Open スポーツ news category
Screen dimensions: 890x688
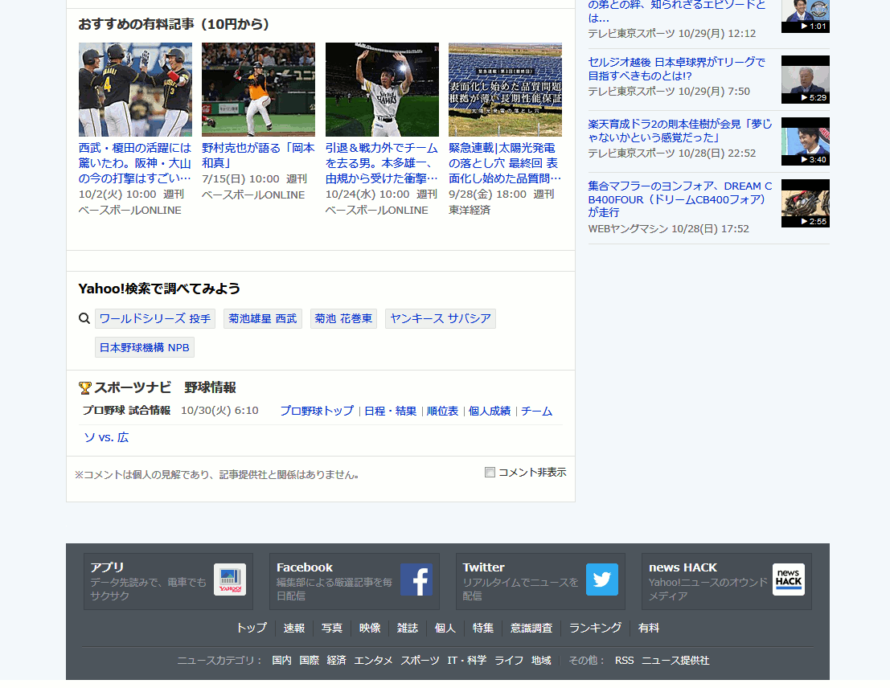click(420, 661)
